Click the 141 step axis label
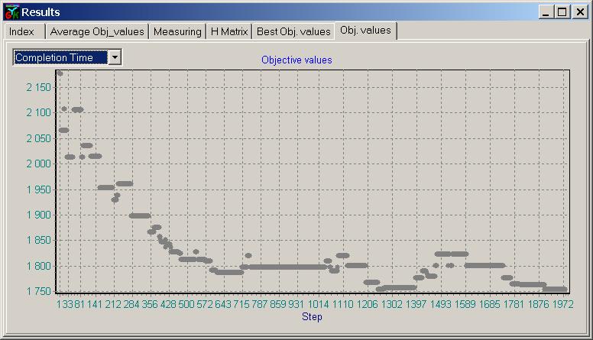The height and width of the screenshot is (340, 593). click(x=95, y=304)
